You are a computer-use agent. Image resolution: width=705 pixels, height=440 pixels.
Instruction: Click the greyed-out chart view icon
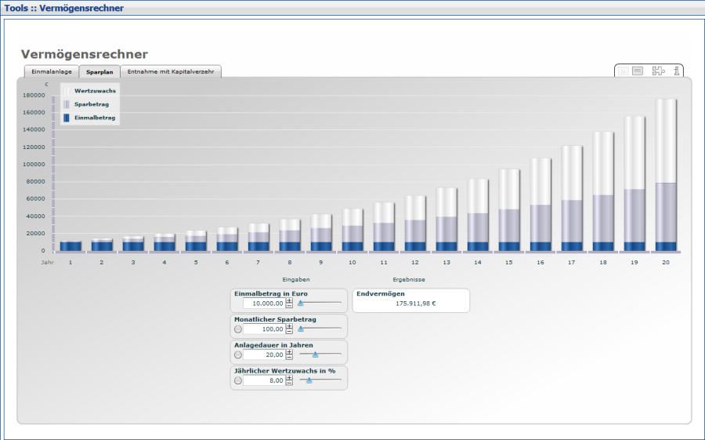[624, 71]
